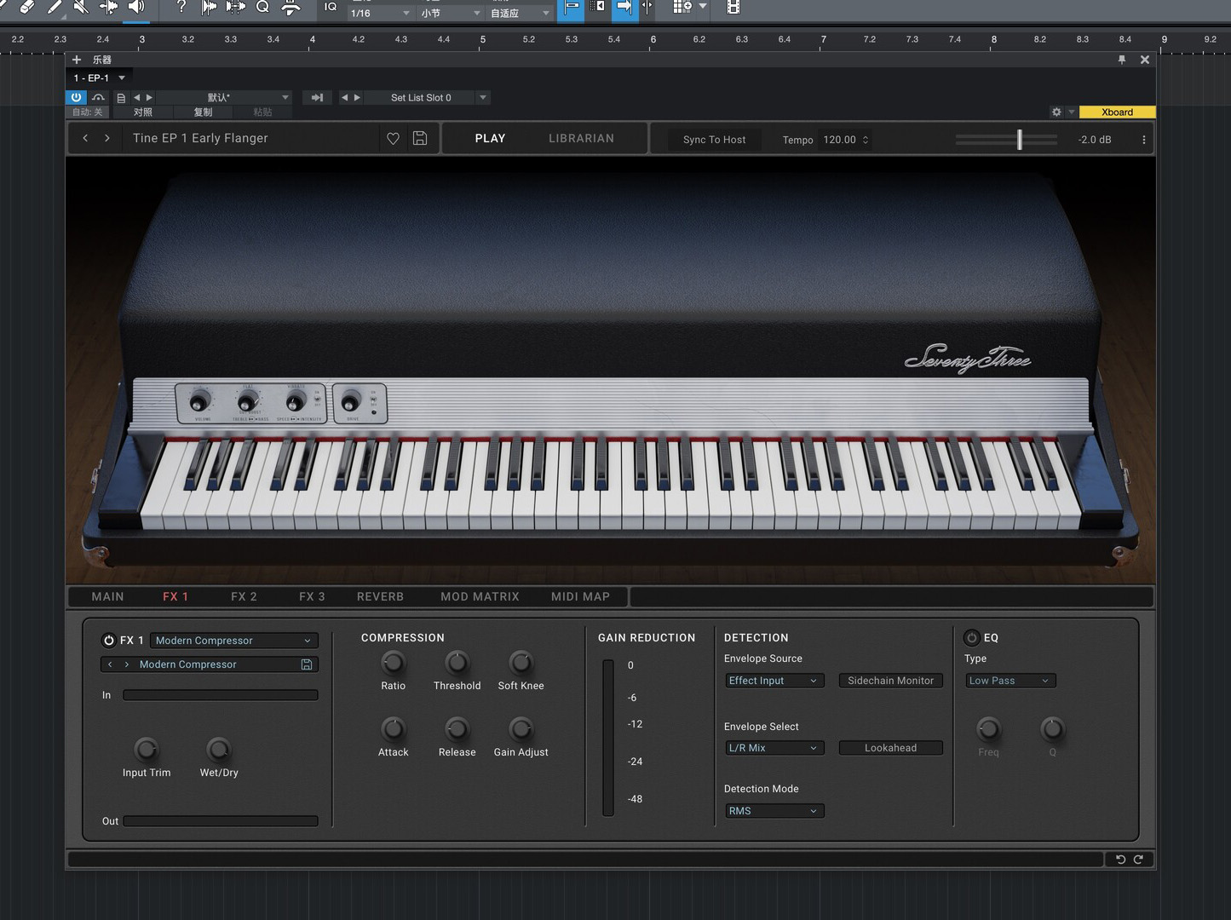Viewport: 1231px width, 920px height.
Task: Add instrument with plus icon
Action: tap(77, 60)
